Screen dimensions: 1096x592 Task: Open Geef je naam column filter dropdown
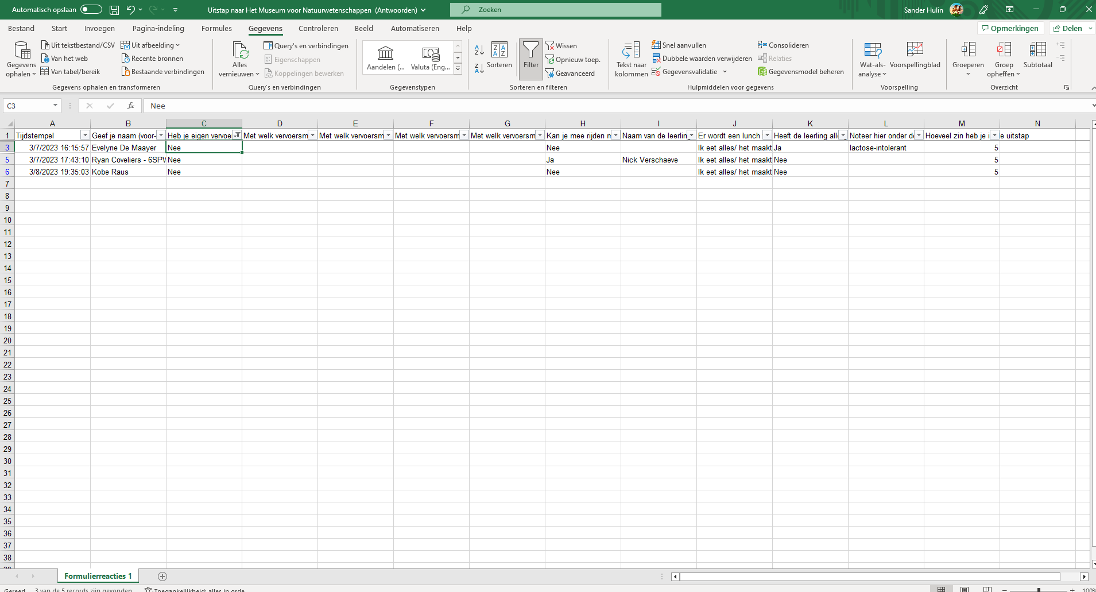[x=161, y=136]
